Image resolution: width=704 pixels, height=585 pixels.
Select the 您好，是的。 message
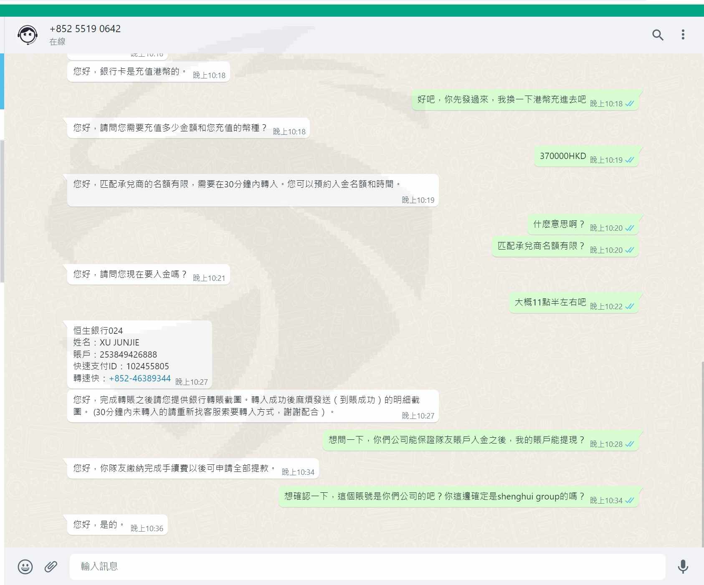[117, 525]
